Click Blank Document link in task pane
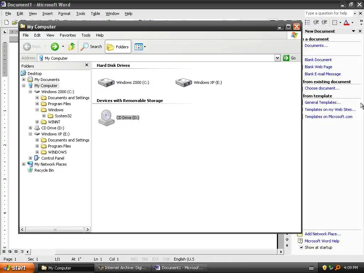Image resolution: width=364 pixels, height=273 pixels. (318, 60)
